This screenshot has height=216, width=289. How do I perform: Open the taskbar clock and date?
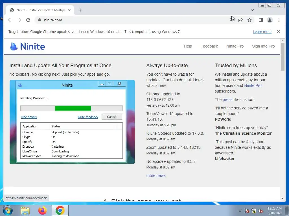click(x=275, y=210)
